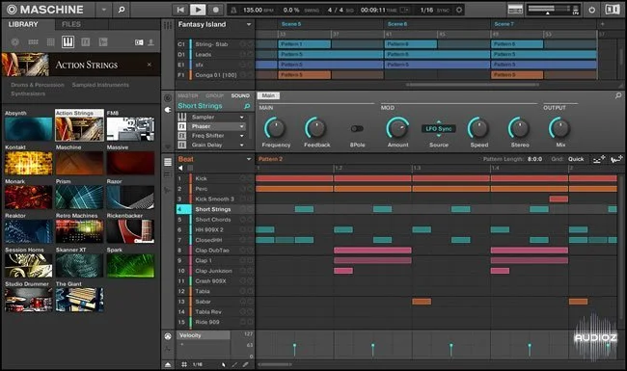Filter by Drums & Percussion tag
This screenshot has width=627, height=371.
pyautogui.click(x=38, y=85)
